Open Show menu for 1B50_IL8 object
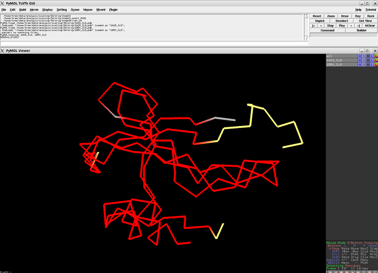The height and width of the screenshot is (273, 378). pyautogui.click(x=364, y=65)
